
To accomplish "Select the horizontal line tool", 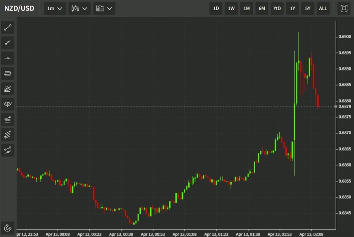I will [7, 58].
